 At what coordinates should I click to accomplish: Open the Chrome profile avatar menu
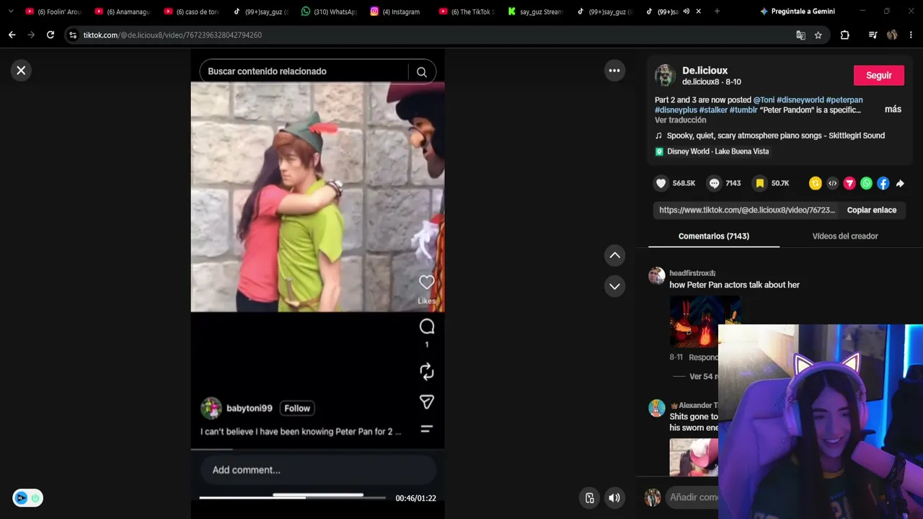point(892,35)
